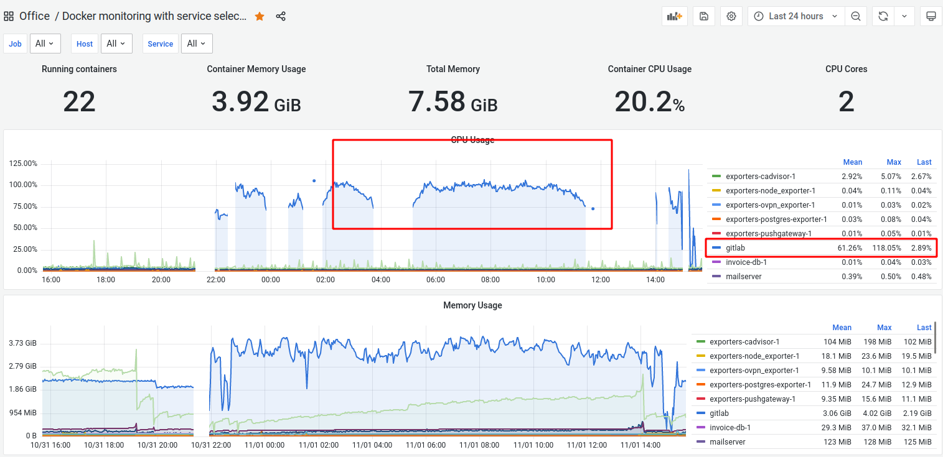The height and width of the screenshot is (457, 943).
Task: Open the Container CPU Usage panel title
Action: 650,69
